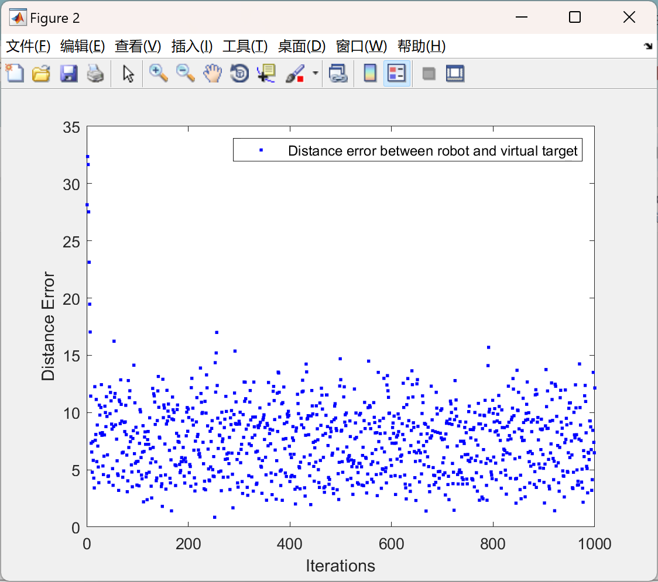Click the 'Figure 2' window title text
Viewport: 658px width, 582px height.
54,18
